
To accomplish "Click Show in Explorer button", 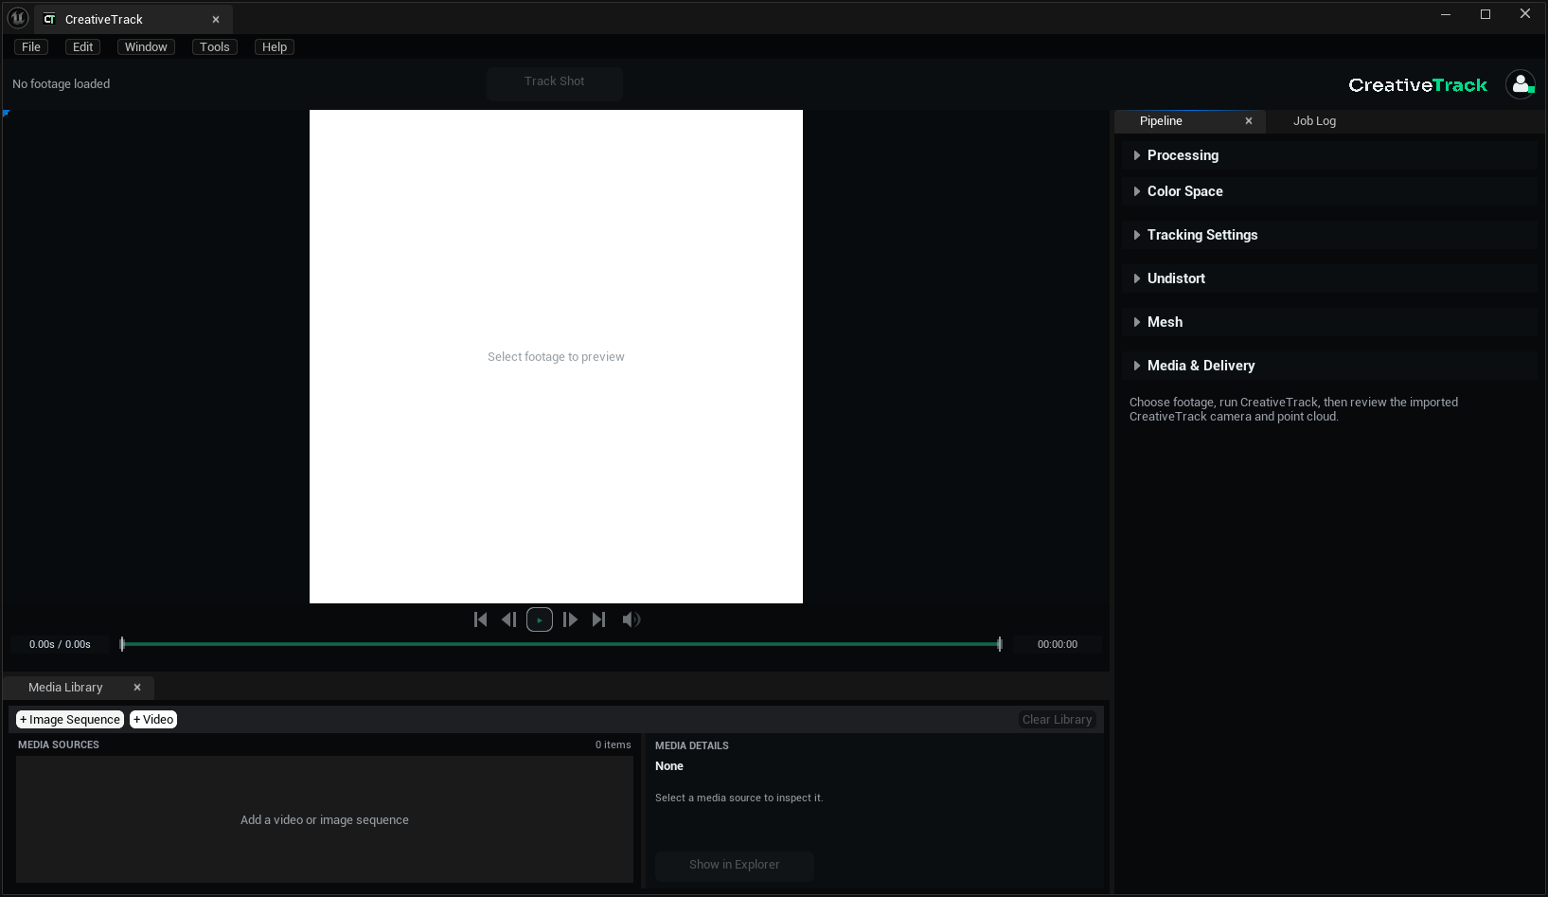I will 735,865.
